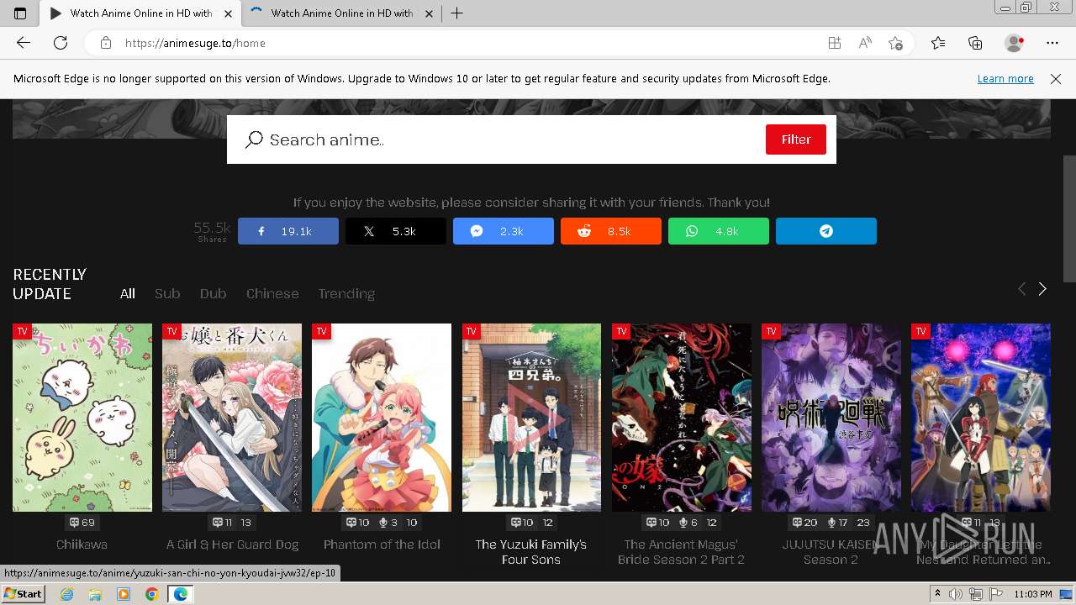Open the apps available icon in the address bar
Screen dimensions: 1076x605
point(834,43)
